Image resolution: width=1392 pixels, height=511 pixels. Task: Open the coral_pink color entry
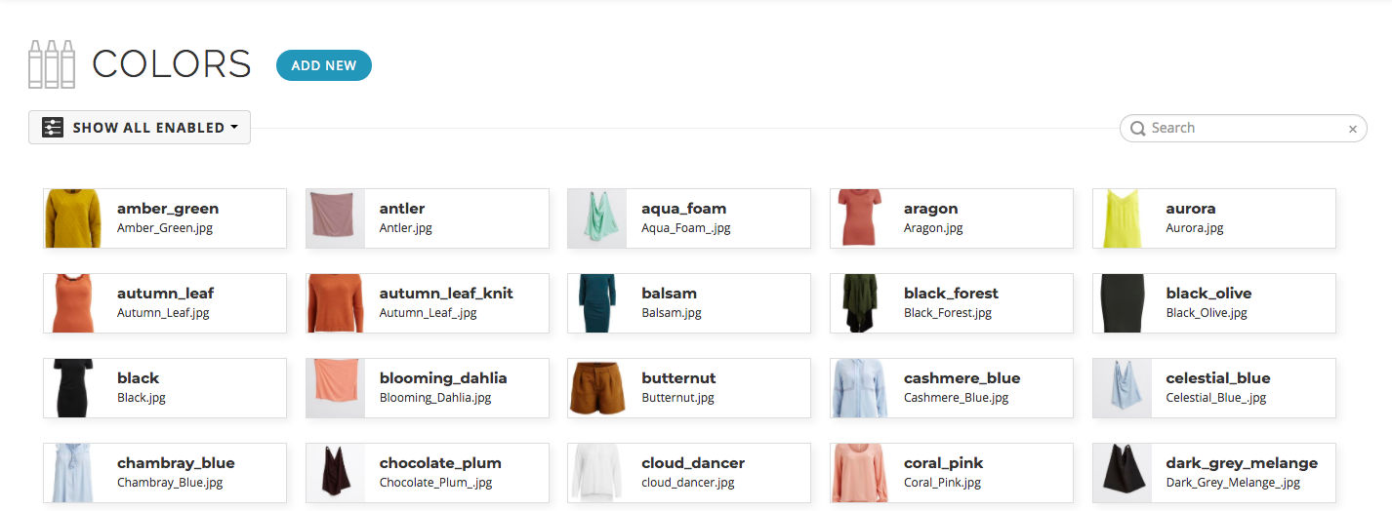coord(952,473)
